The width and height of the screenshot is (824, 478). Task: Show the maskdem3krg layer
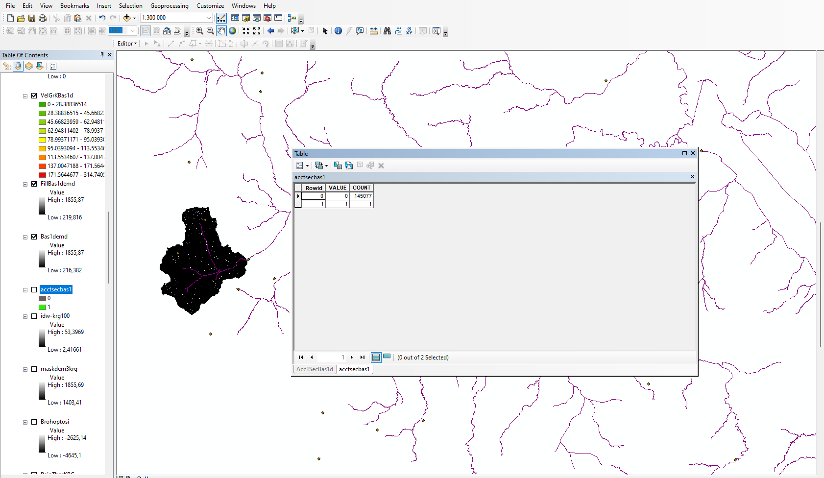tap(34, 369)
